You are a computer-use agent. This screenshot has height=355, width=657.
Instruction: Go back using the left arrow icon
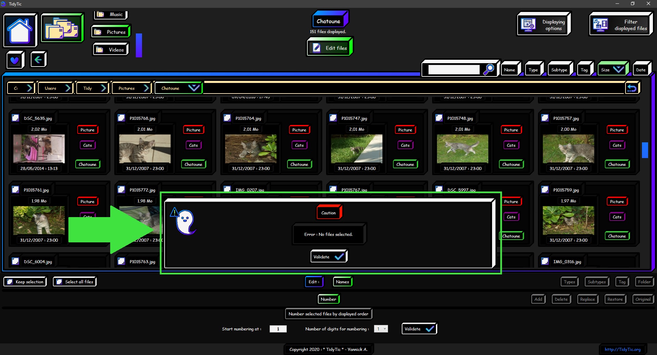click(x=38, y=60)
